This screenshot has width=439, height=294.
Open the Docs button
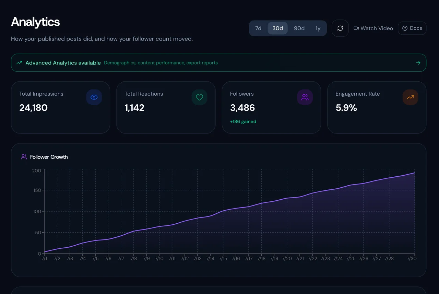click(x=412, y=28)
